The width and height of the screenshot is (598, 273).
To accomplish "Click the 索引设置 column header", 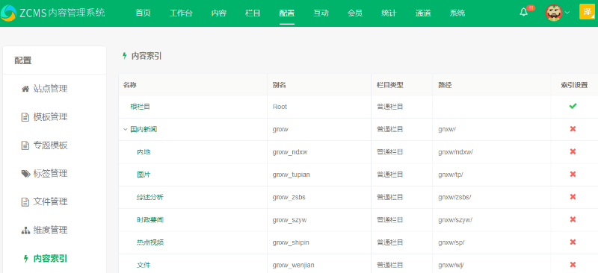I will tap(574, 85).
